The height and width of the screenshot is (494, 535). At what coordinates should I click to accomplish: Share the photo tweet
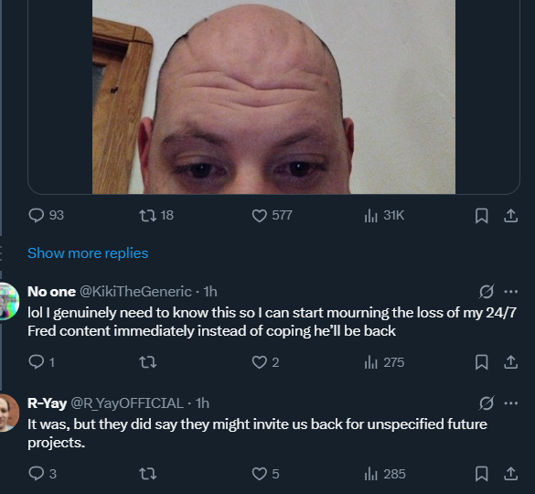(511, 216)
